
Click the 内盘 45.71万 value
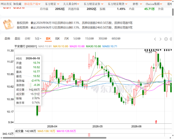pos(149,9)
